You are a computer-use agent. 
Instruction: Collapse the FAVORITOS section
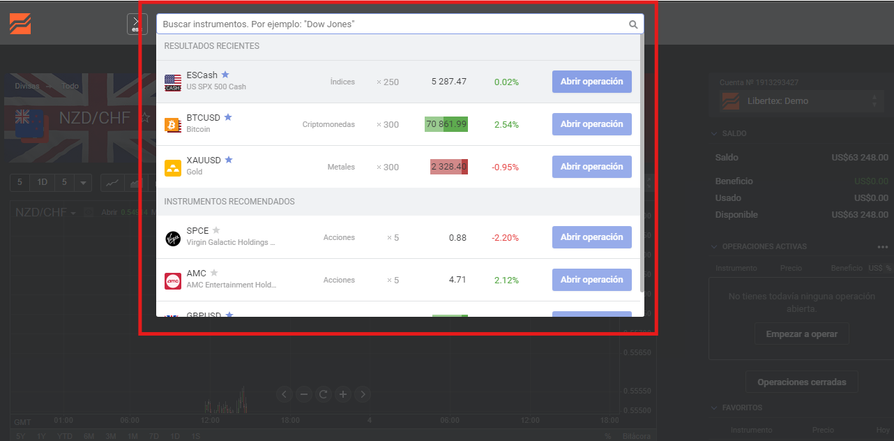click(x=714, y=408)
